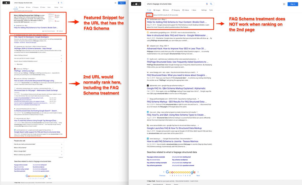Open 'How to add FAQ Schema to Joomla' result
Image resolution: width=302 pixels, height=185 pixels.
tap(173, 141)
